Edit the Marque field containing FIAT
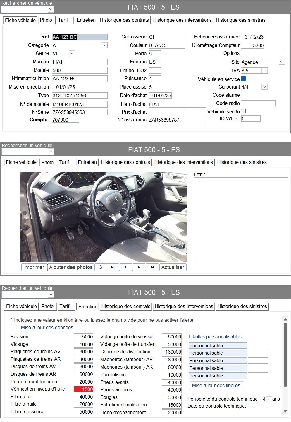Viewport: 291px width, 422px height. point(80,62)
